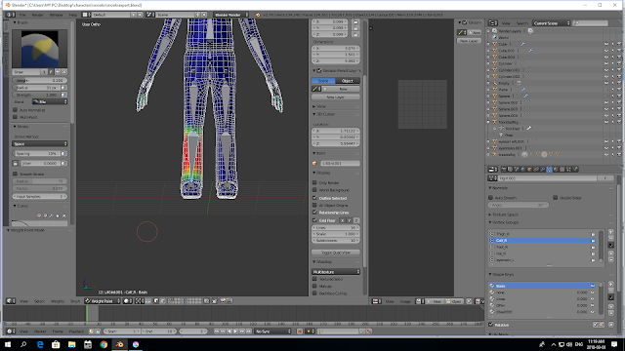The height and width of the screenshot is (351, 625).
Task: Open Blender from the Windows taskbar
Action: tap(119, 344)
